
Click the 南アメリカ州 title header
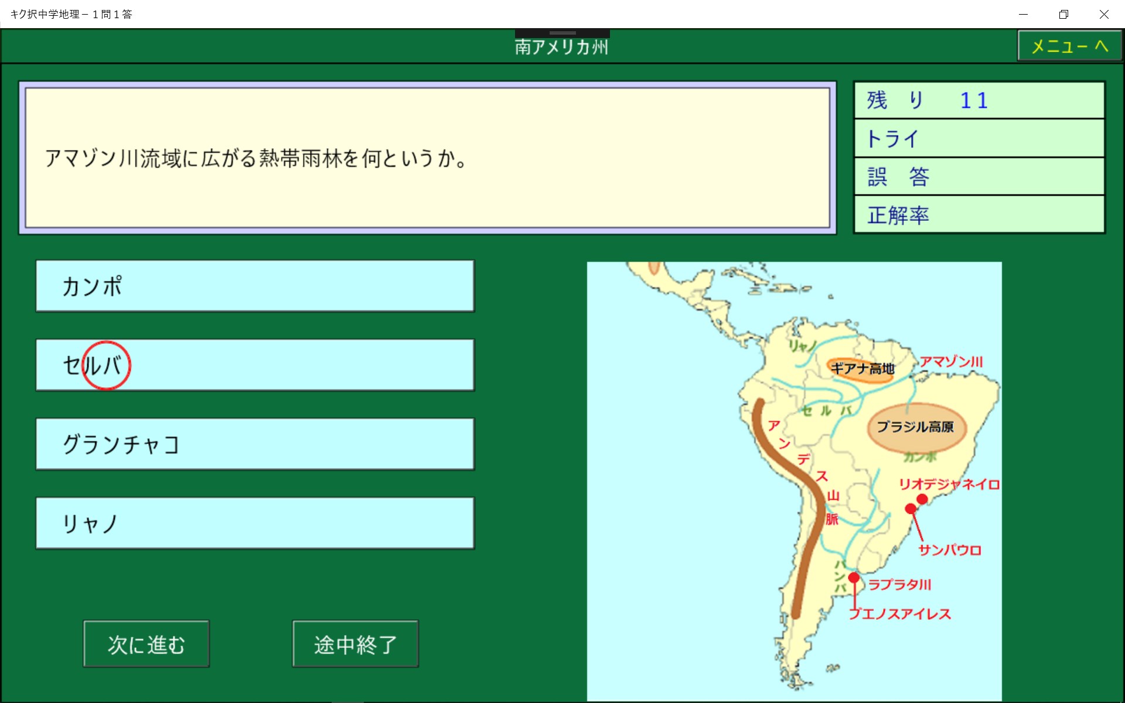(561, 47)
